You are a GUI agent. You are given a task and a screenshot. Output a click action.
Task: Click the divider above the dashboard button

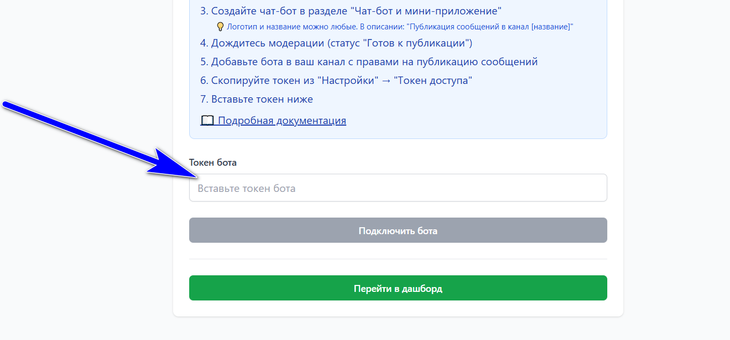click(x=398, y=259)
